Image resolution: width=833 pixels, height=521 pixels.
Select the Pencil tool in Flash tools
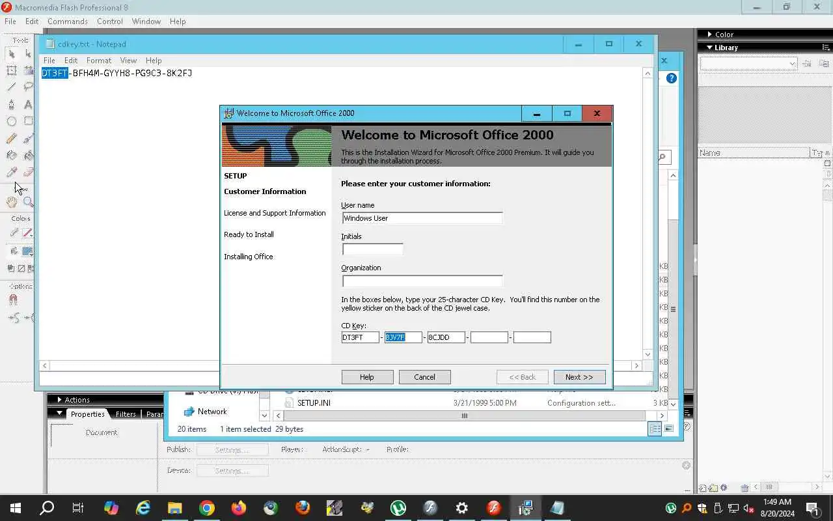pyautogui.click(x=12, y=138)
